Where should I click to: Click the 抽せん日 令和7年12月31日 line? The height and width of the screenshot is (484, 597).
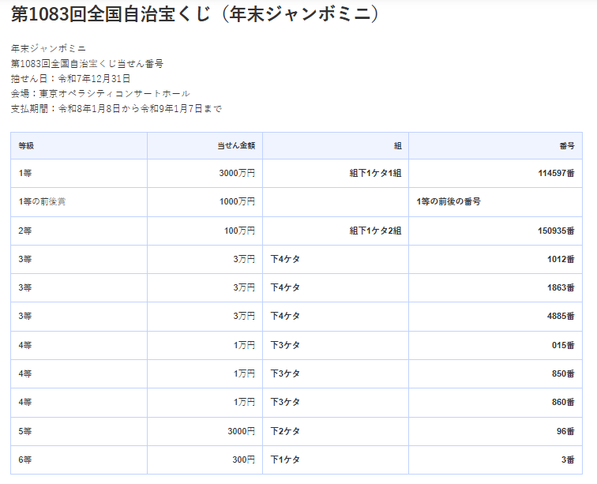tap(71, 78)
